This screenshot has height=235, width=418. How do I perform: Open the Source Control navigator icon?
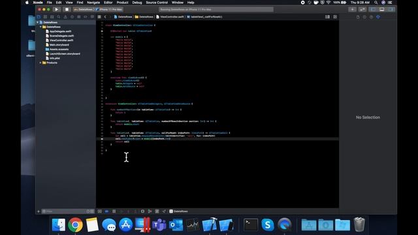45,17
